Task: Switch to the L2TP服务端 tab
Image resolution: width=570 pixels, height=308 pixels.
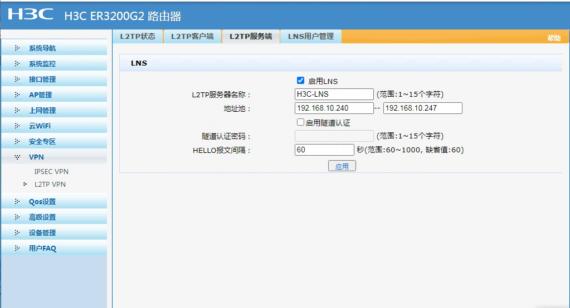Action: [251, 36]
